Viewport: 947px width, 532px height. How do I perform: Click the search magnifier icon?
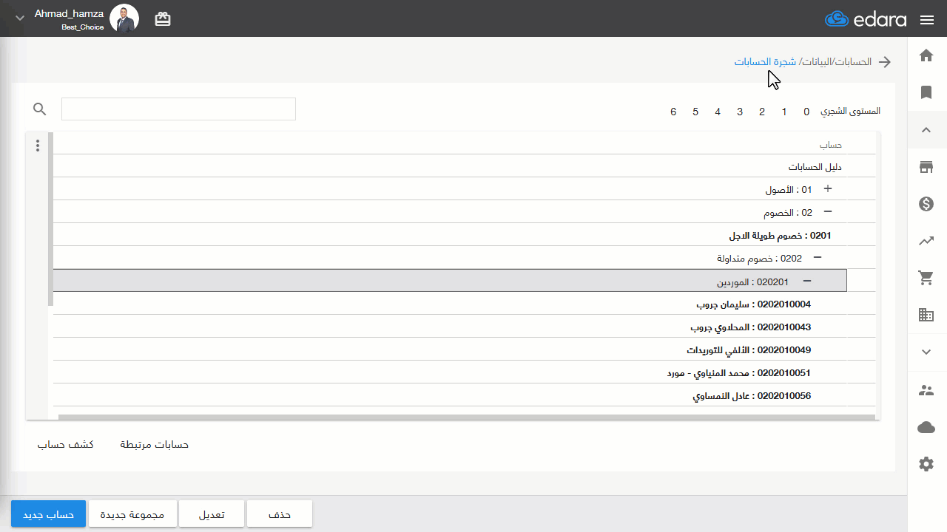tap(40, 109)
